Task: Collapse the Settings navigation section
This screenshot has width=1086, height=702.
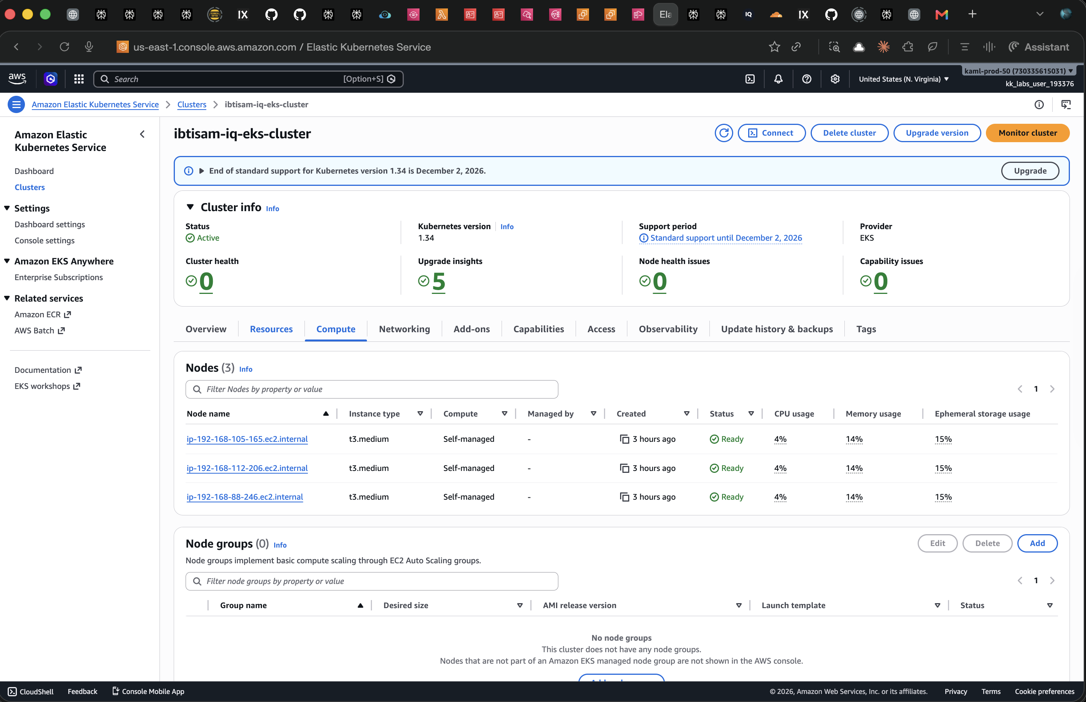Action: (7, 208)
